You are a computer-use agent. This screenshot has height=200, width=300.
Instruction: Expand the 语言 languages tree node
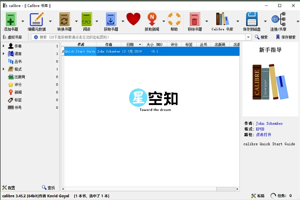(3, 54)
